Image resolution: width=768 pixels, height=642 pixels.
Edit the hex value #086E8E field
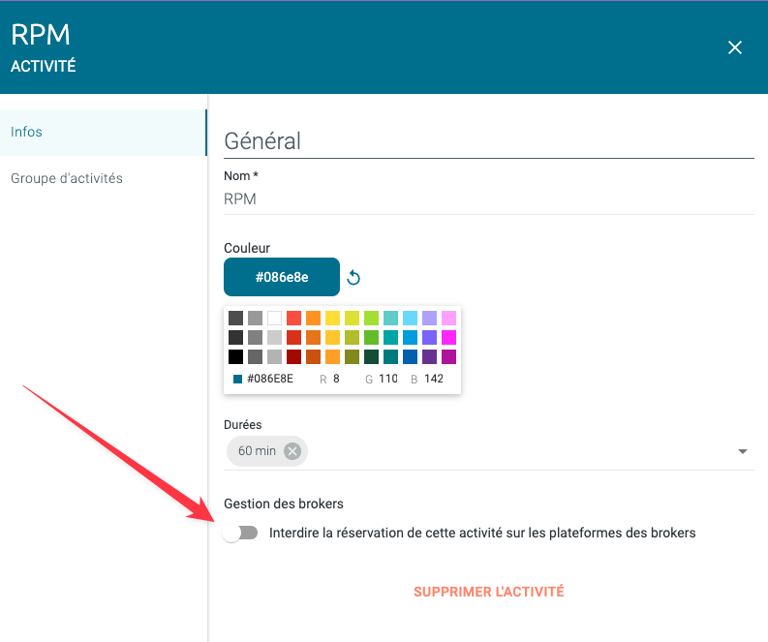(x=270, y=379)
